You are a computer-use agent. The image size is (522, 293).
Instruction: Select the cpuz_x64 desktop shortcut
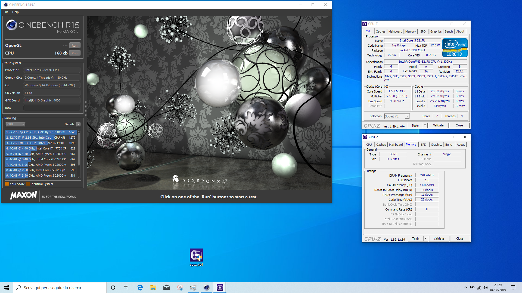point(196,257)
